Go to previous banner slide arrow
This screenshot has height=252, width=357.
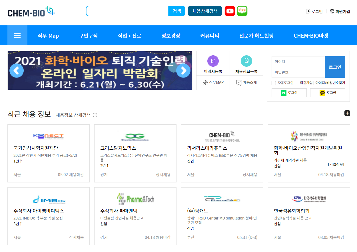[17, 70]
